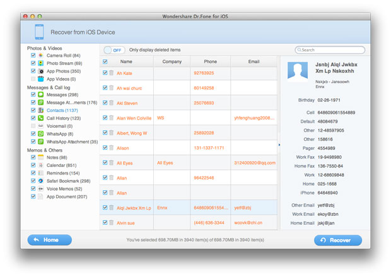Toggle Only display deleted items switch
Viewport: 391px width, 277px height.
[114, 50]
